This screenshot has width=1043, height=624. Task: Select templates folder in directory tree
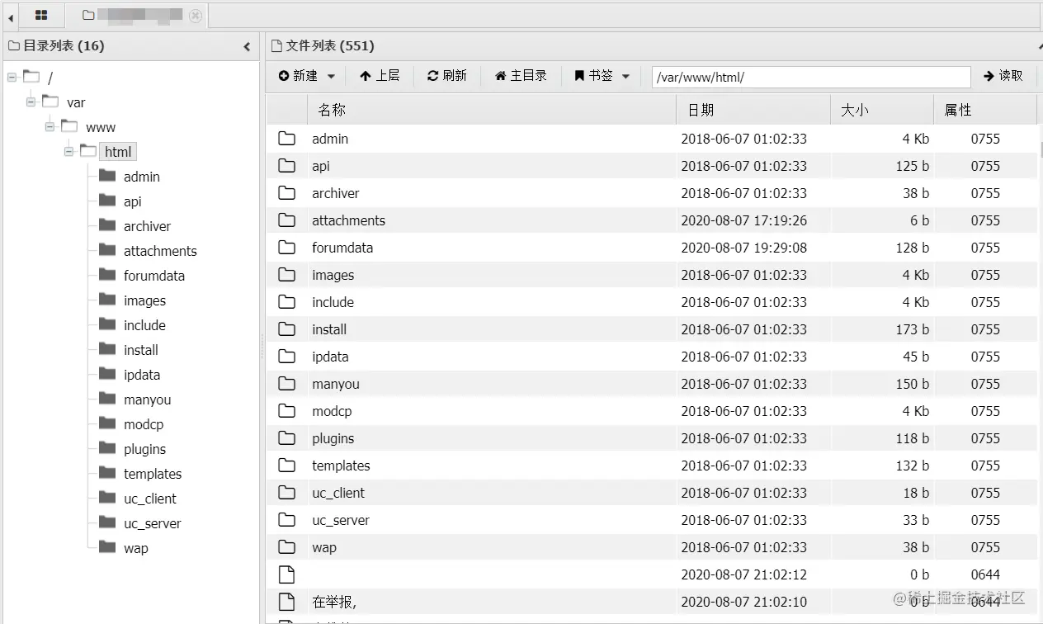[x=153, y=474]
